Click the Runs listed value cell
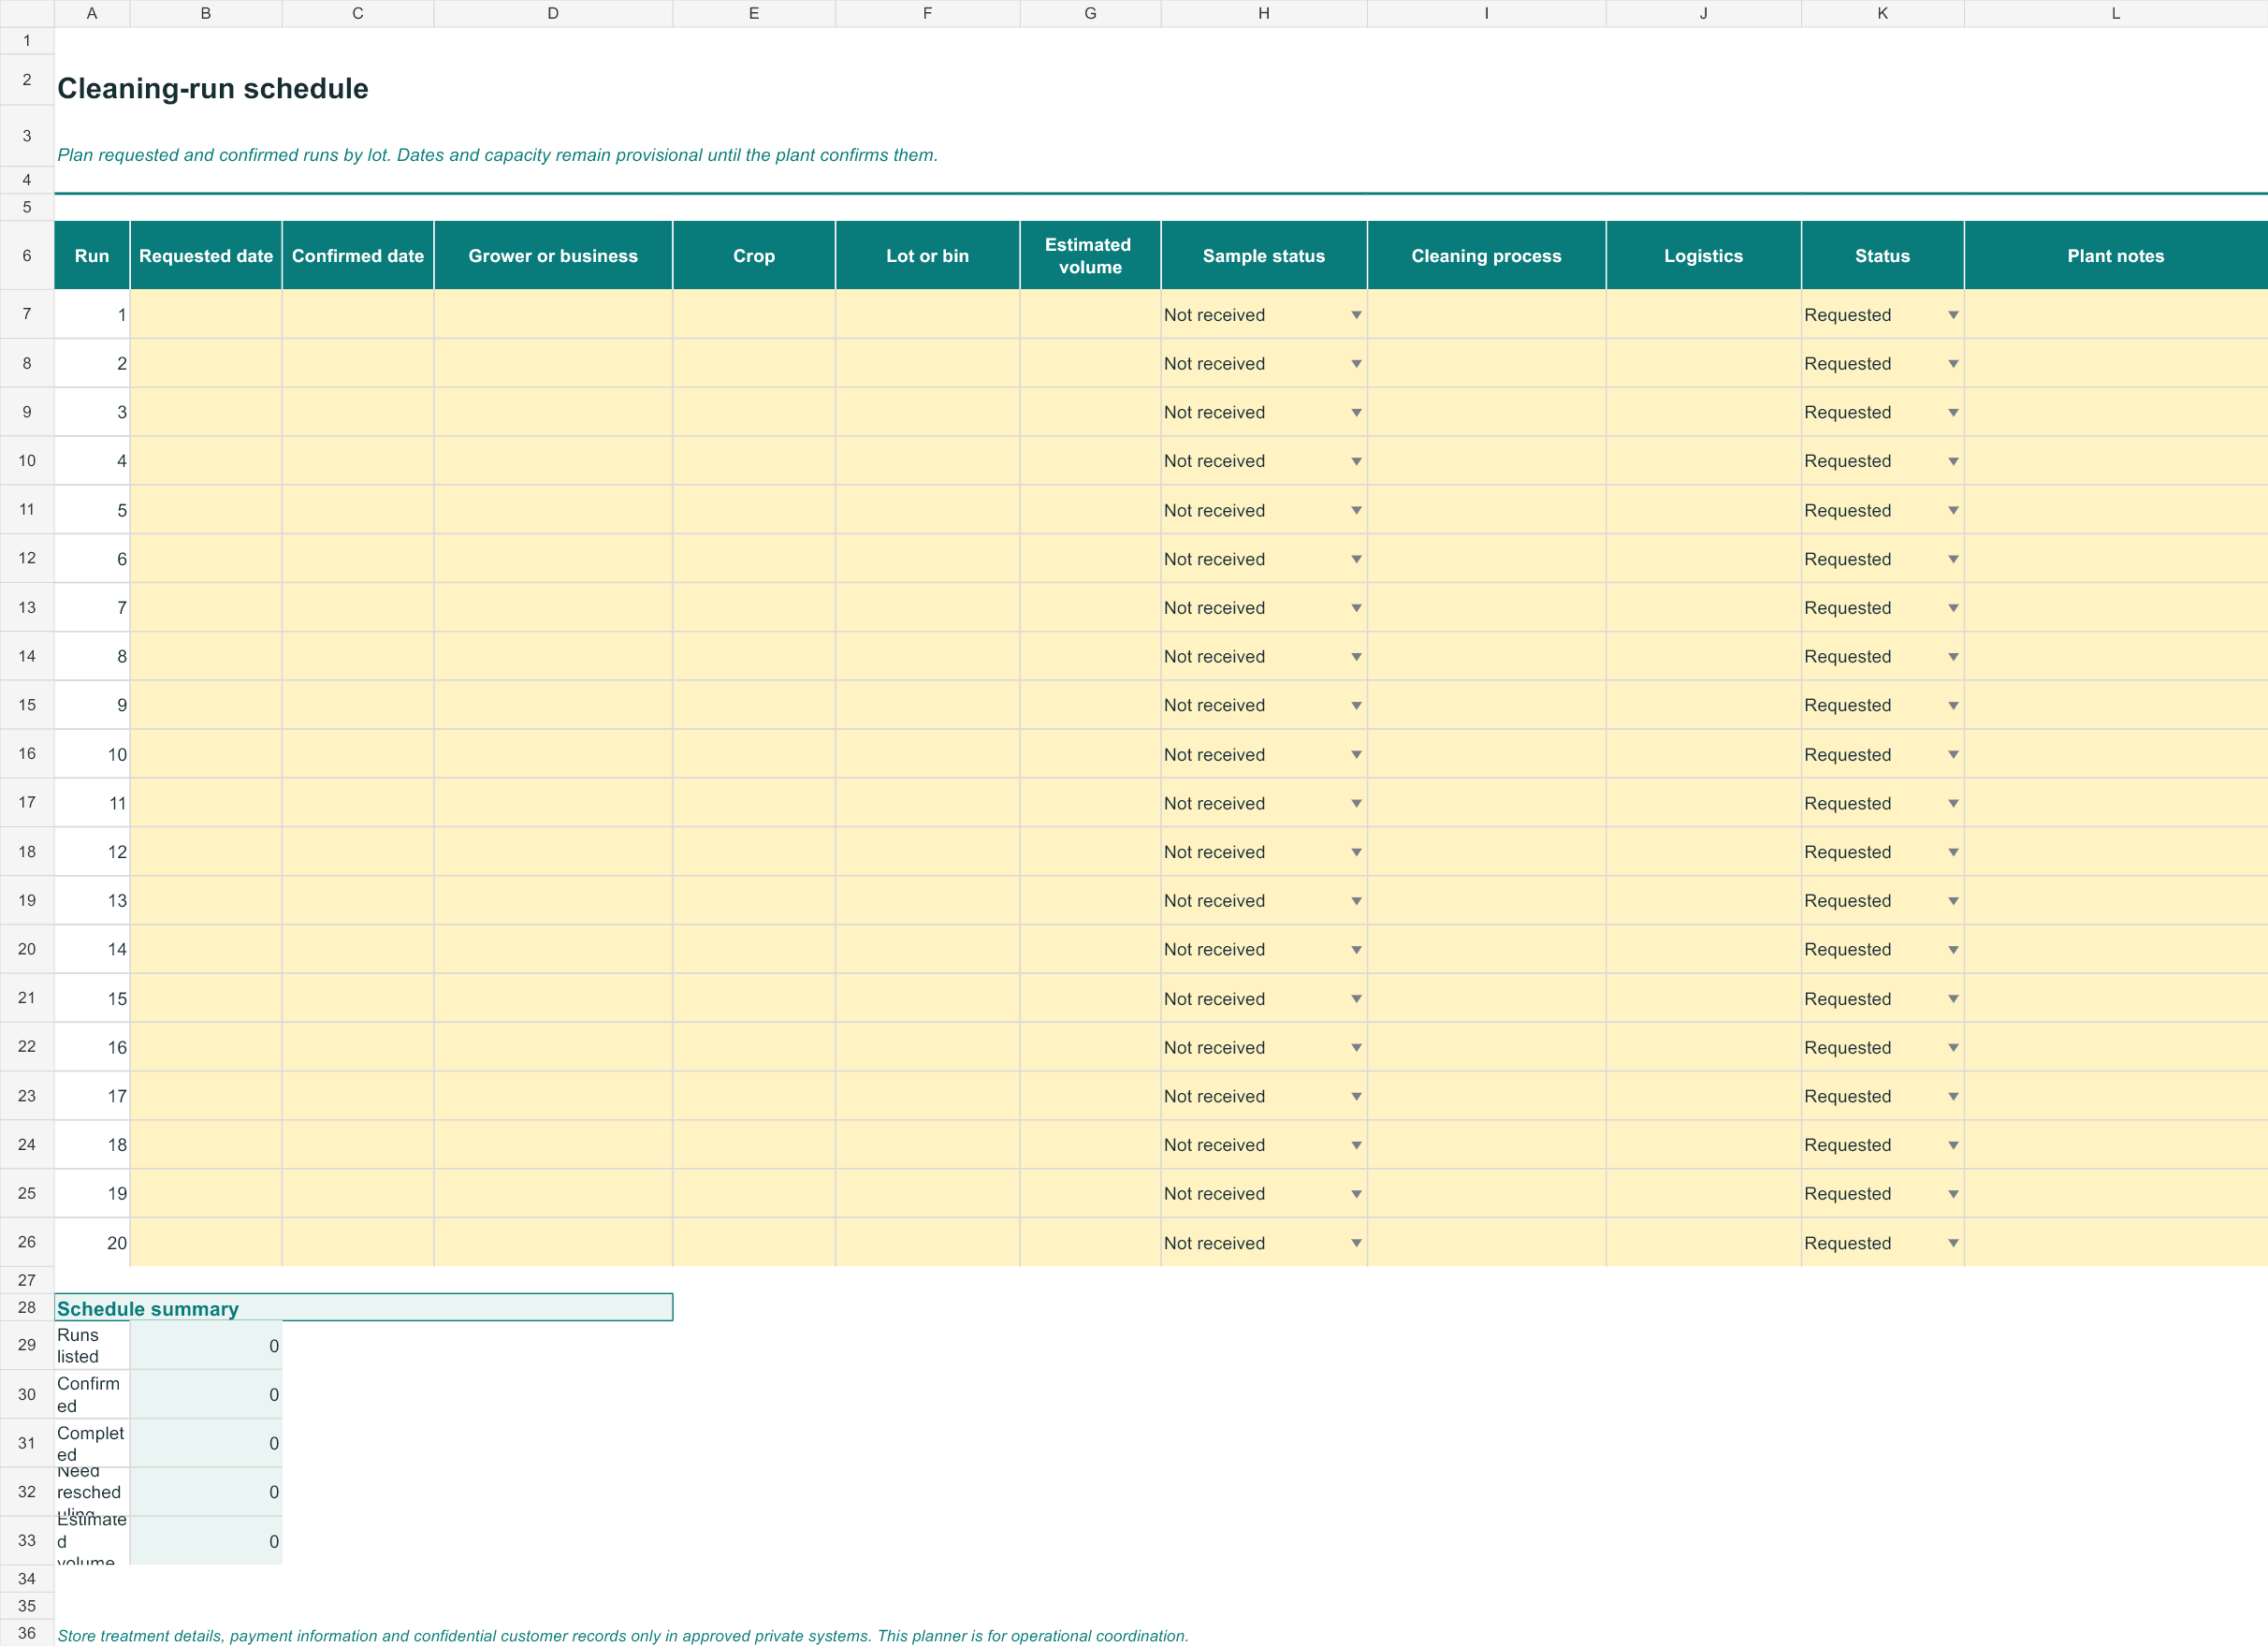This screenshot has width=2268, height=1646. click(206, 1346)
